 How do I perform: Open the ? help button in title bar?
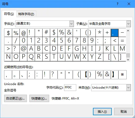click(118, 4)
